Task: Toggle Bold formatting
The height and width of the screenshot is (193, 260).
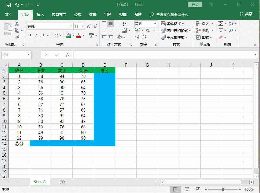Action: (30, 35)
